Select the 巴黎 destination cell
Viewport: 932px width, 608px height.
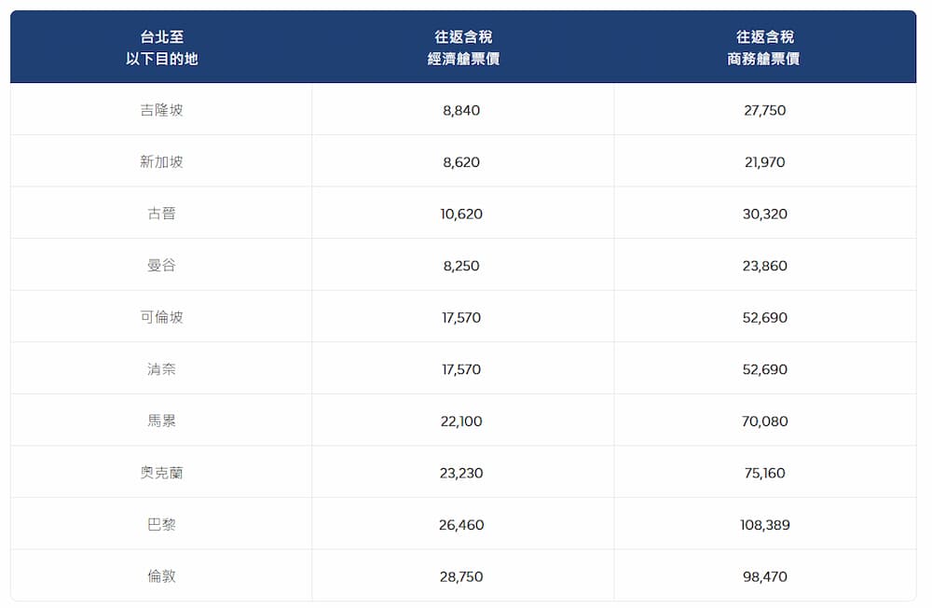coord(161,525)
